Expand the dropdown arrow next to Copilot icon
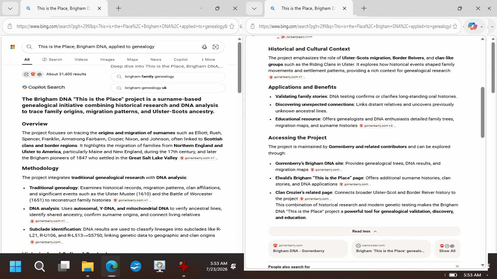Screen dimensions: 497x279 click(x=482, y=27)
